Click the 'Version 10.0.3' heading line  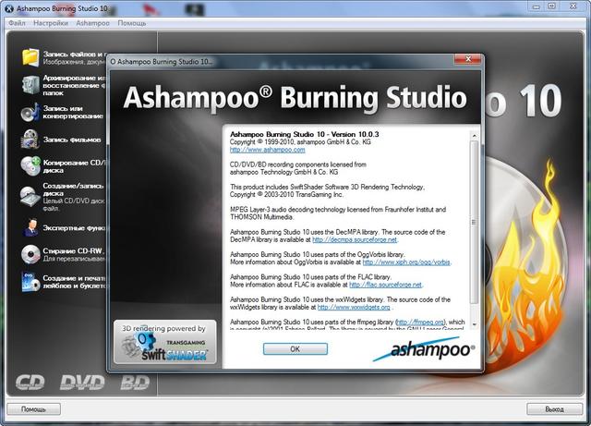pyautogui.click(x=304, y=134)
